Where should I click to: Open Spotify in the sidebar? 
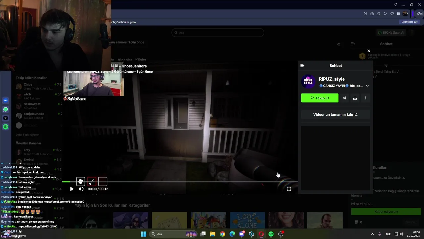coord(6,127)
